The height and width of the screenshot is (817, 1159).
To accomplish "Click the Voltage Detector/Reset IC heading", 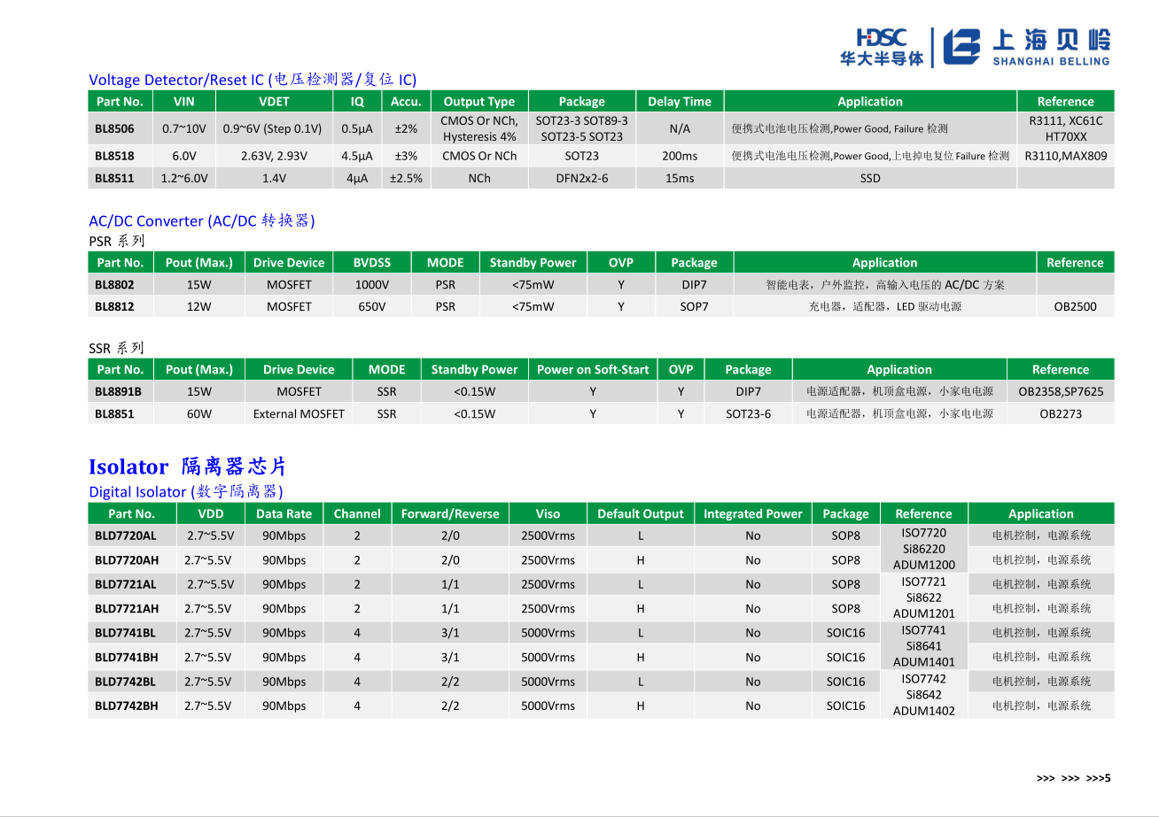I will click(x=253, y=80).
